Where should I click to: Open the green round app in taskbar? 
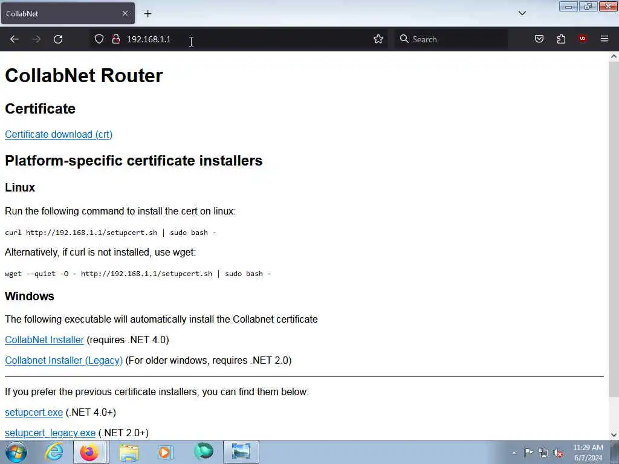tap(204, 452)
